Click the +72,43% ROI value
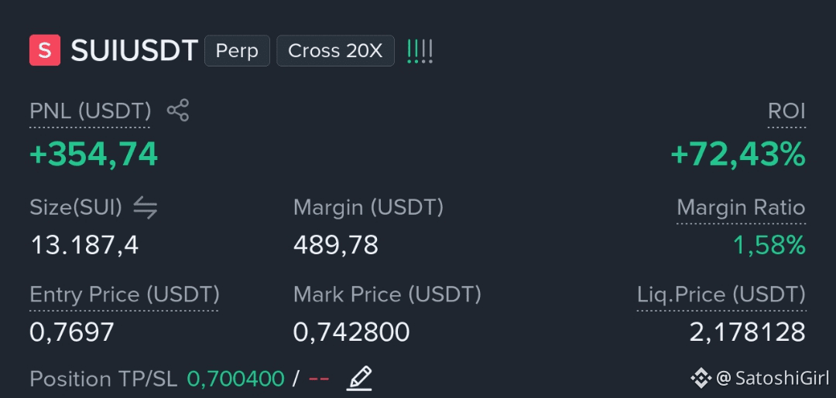Viewport: 836px width, 398px height. pos(738,155)
